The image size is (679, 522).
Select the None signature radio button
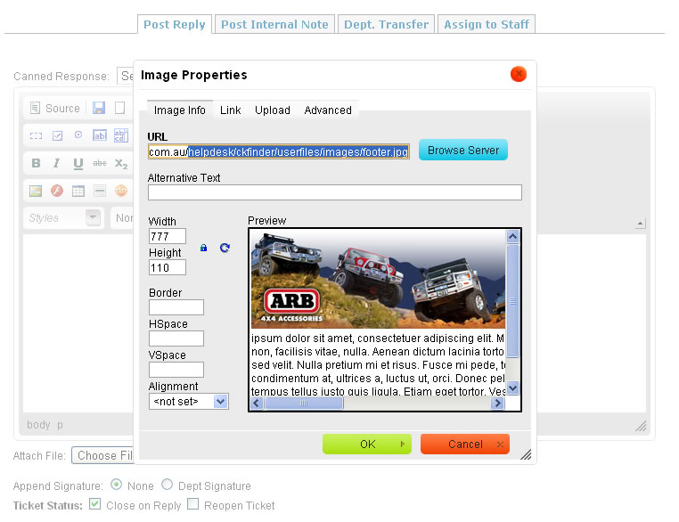click(116, 485)
